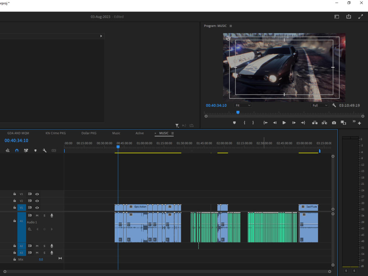Click the Quick Export share icon
The width and height of the screenshot is (368, 276).
point(348,17)
